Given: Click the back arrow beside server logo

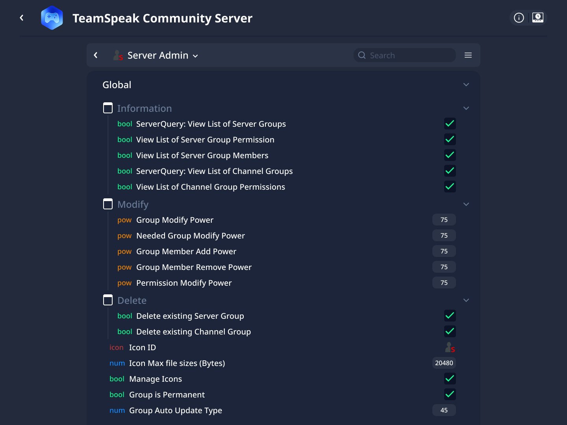Looking at the screenshot, I should click(x=22, y=18).
